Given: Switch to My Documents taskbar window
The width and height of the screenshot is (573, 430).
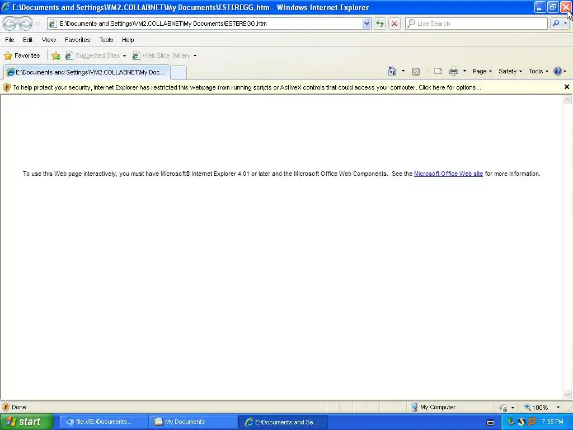Looking at the screenshot, I should tap(192, 422).
